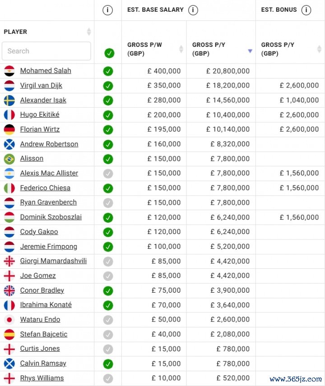
Task: Click the grey checkmark in Ryan Gravenberch's row
Action: [x=108, y=202]
